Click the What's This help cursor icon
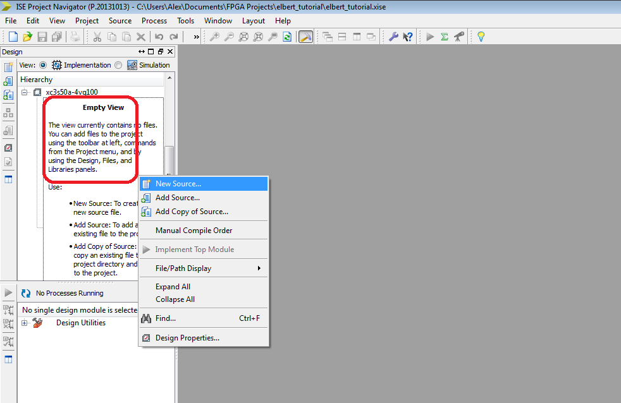Image resolution: width=621 pixels, height=403 pixels. [x=407, y=37]
